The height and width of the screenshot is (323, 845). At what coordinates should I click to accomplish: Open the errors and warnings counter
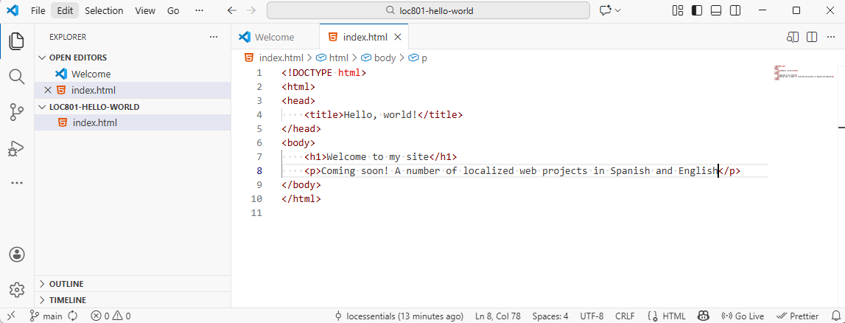[111, 316]
